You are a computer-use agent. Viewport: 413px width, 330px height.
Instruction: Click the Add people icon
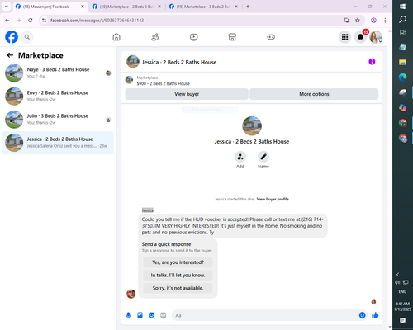[x=240, y=157]
